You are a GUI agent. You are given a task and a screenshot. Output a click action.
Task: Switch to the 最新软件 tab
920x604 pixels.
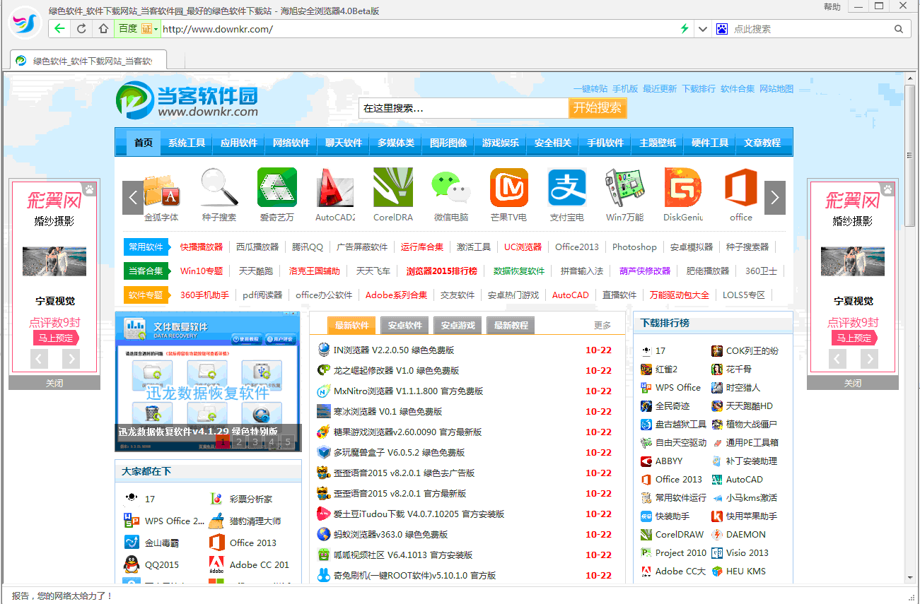(351, 326)
